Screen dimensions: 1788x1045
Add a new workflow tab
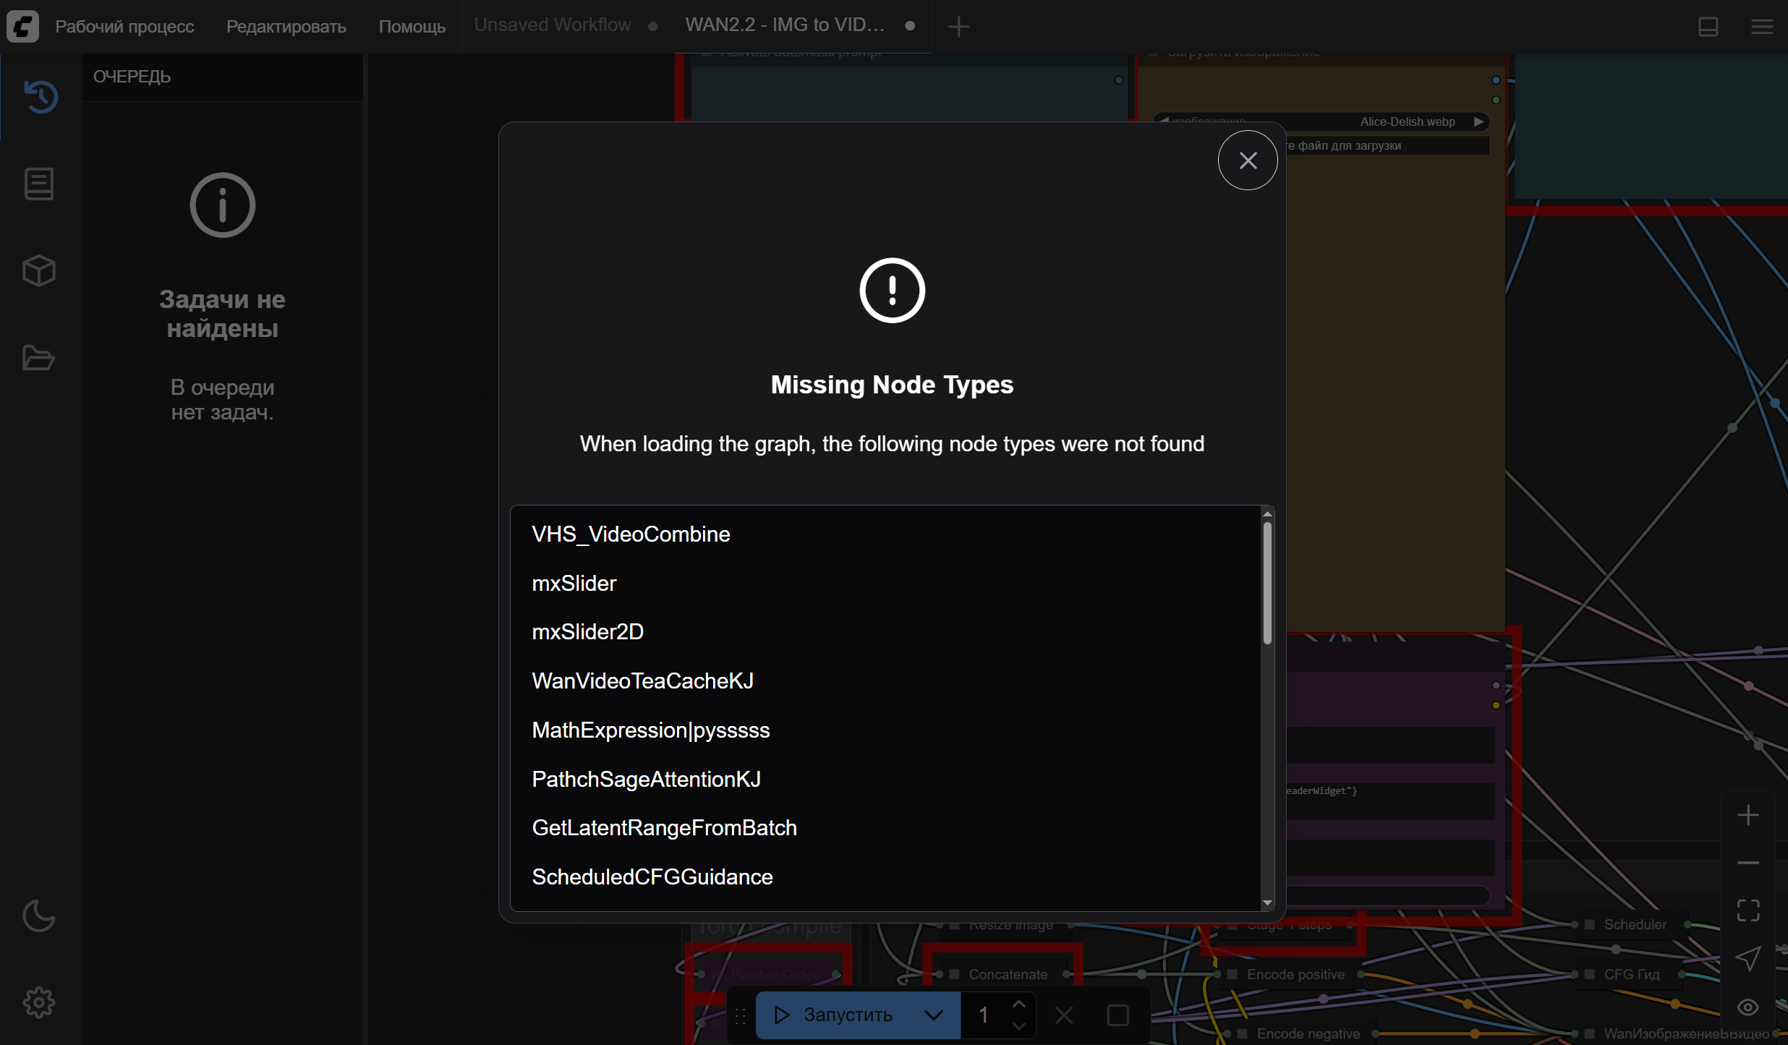[x=958, y=27]
